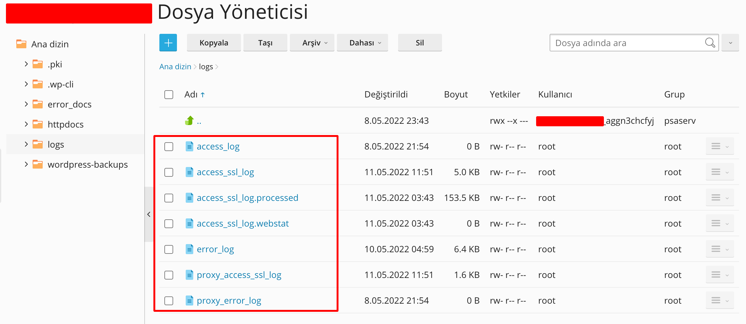Image resolution: width=746 pixels, height=324 pixels.
Task: Check the error_log checkbox
Action: pos(169,249)
